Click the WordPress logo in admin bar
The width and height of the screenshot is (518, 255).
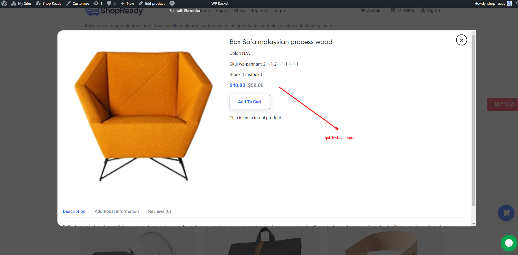pos(4,3)
